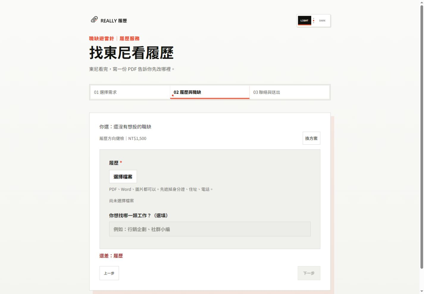Go back with the 上一步 button
This screenshot has height=294, width=424.
click(109, 273)
